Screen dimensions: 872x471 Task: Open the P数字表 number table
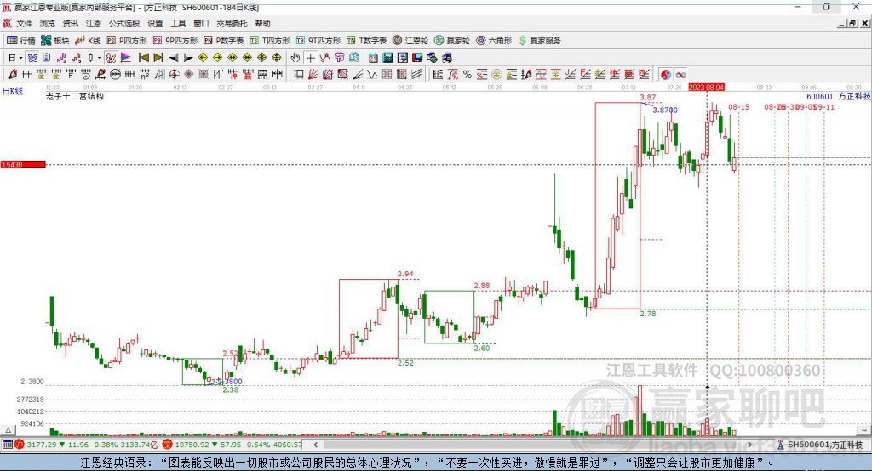(x=223, y=41)
